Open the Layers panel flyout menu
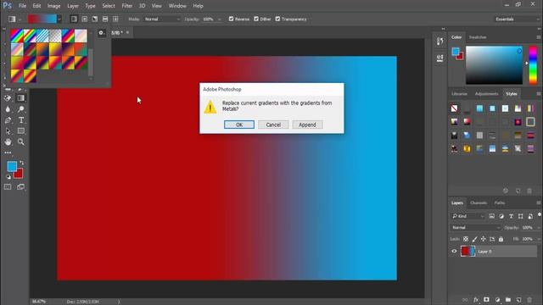The height and width of the screenshot is (305, 543). (539, 203)
